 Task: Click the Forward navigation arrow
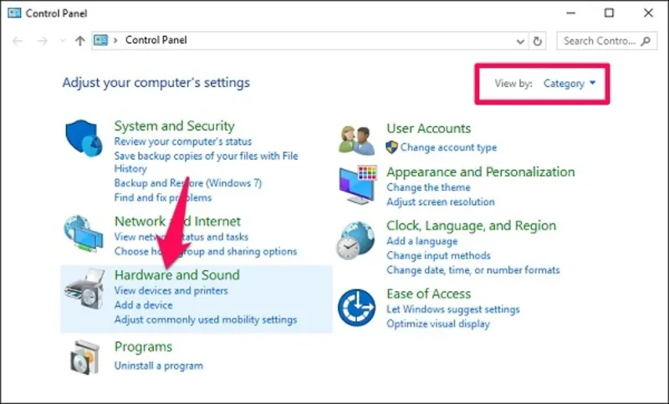(x=43, y=41)
